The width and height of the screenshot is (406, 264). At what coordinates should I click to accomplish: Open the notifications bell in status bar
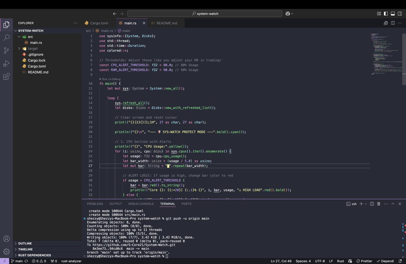coord(401,261)
